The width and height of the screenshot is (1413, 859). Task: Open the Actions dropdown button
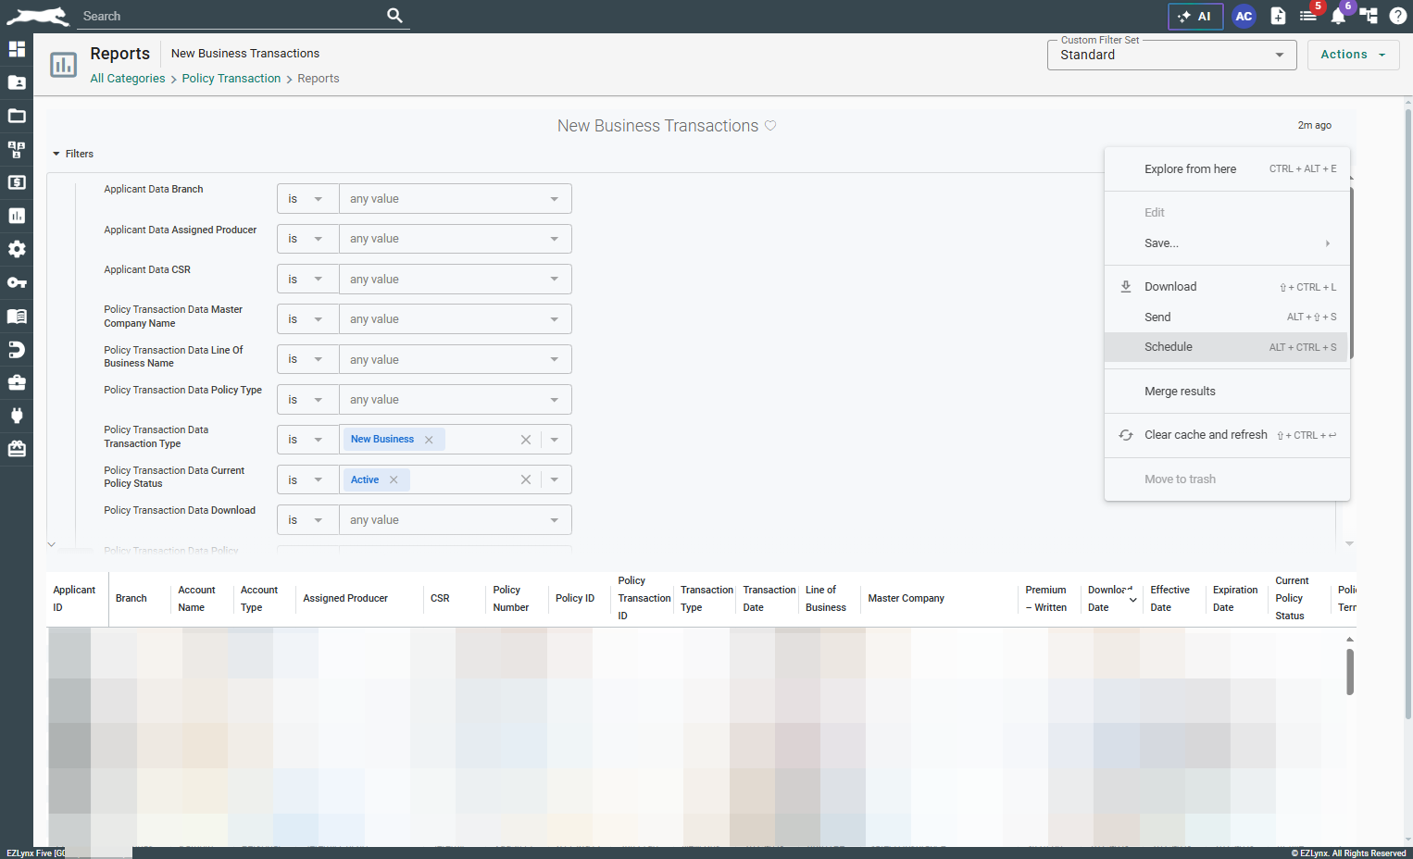[1353, 55]
